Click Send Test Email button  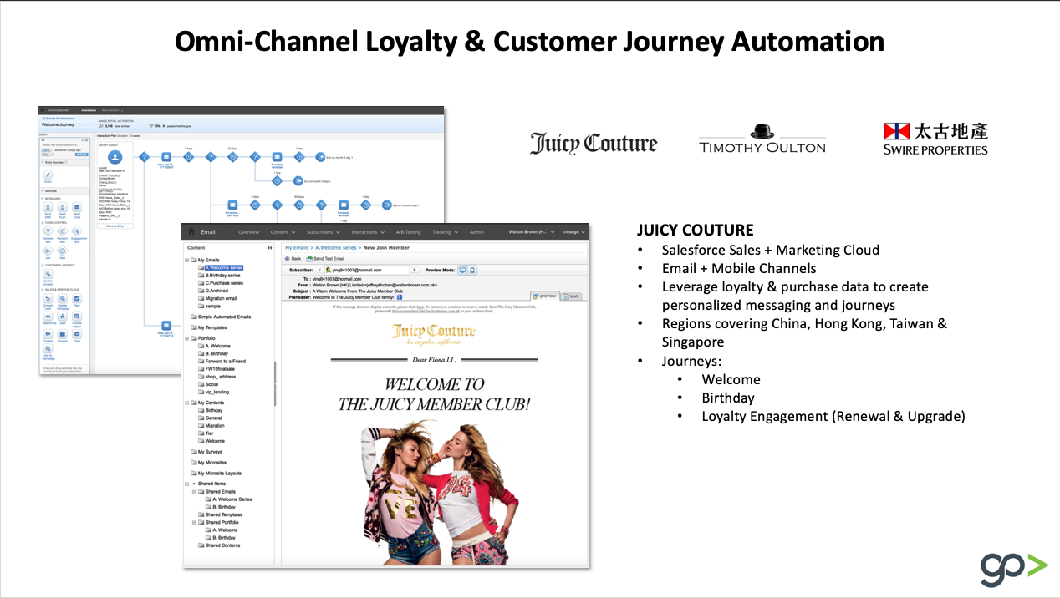tap(325, 259)
